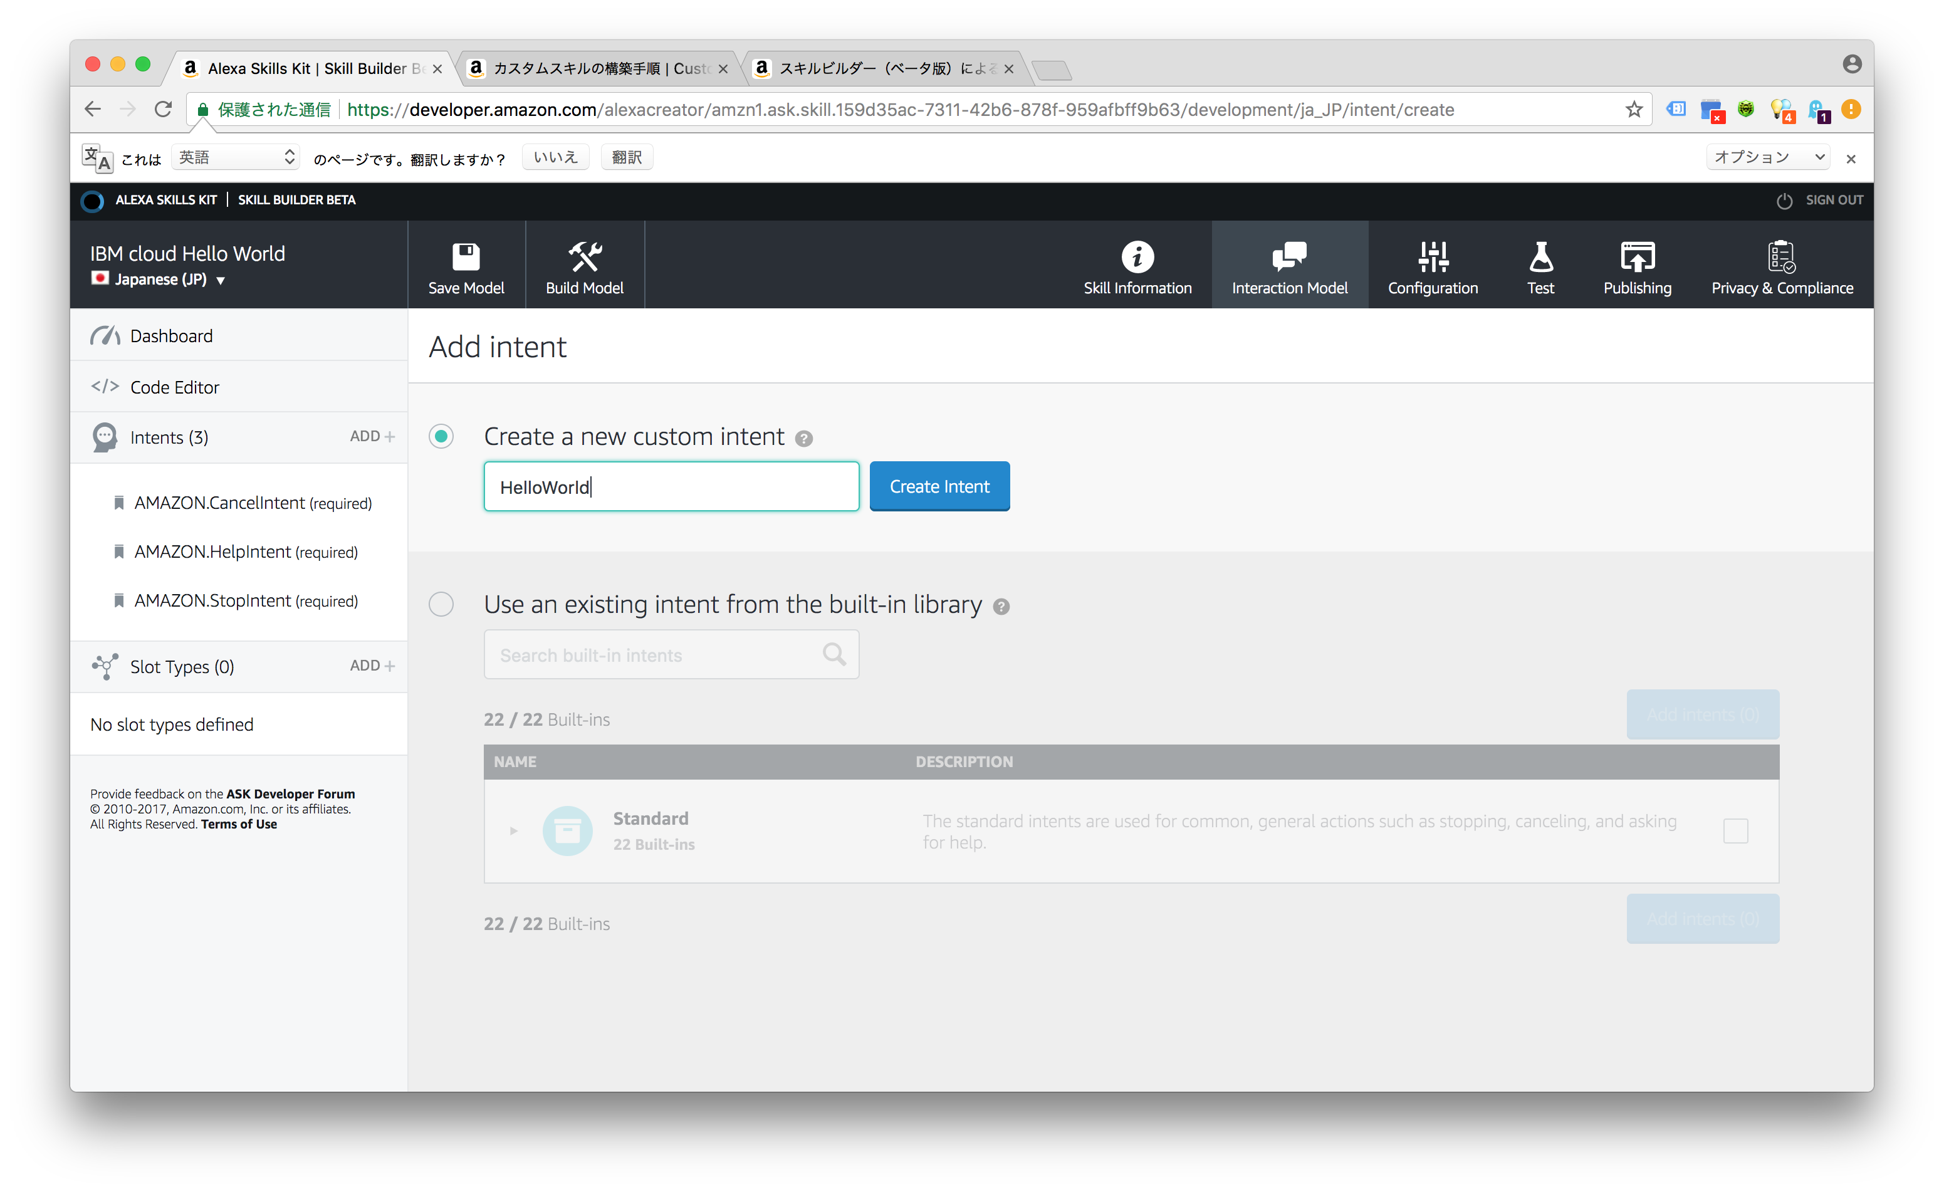Click the built-in intents search magnifier icon
1944x1192 pixels.
pyautogui.click(x=834, y=654)
